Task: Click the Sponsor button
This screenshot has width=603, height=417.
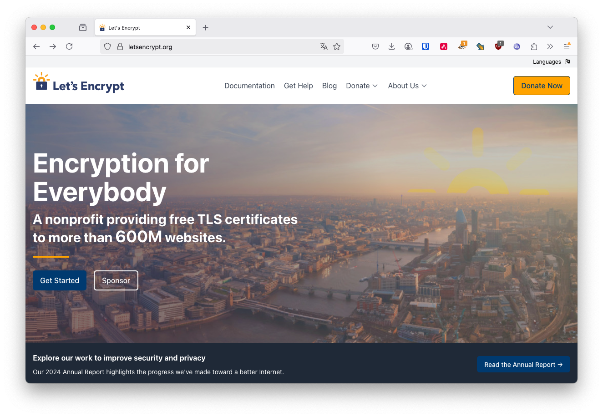Action: coord(116,280)
